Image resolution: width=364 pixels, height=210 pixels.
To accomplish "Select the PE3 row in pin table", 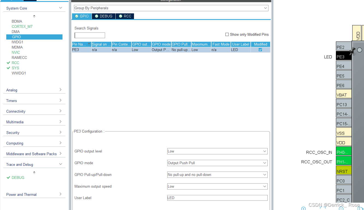I will (x=171, y=50).
